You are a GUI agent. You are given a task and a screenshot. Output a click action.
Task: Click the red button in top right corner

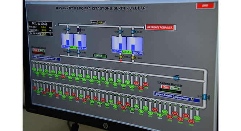tap(205, 6)
